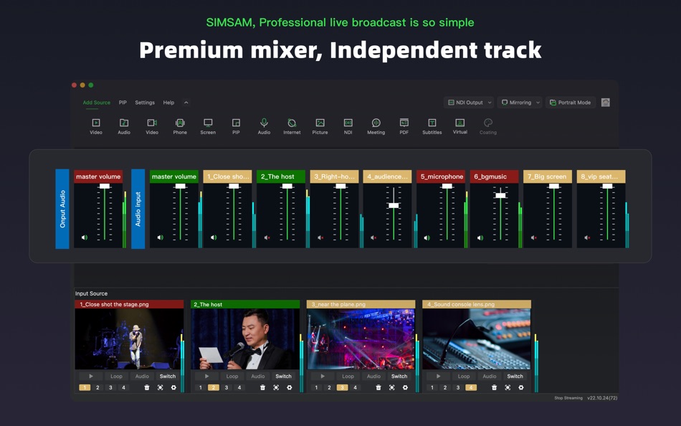The width and height of the screenshot is (681, 426).
Task: Open the Settings menu
Action: [x=145, y=103]
